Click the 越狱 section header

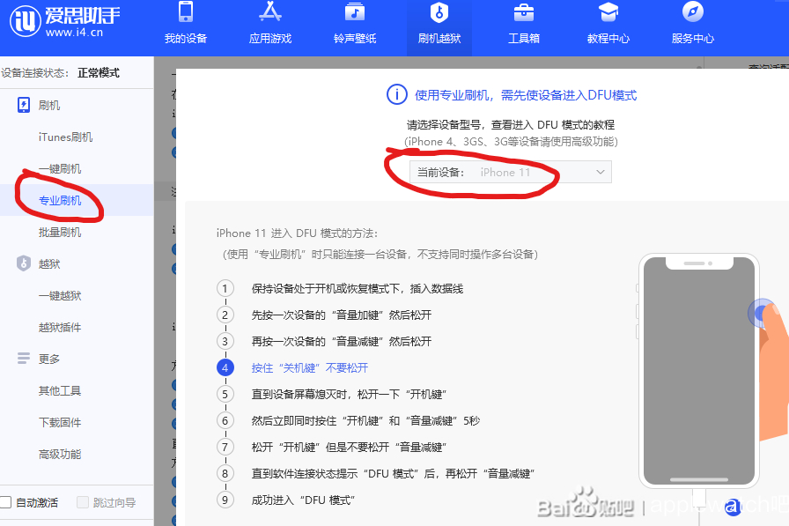click(48, 263)
